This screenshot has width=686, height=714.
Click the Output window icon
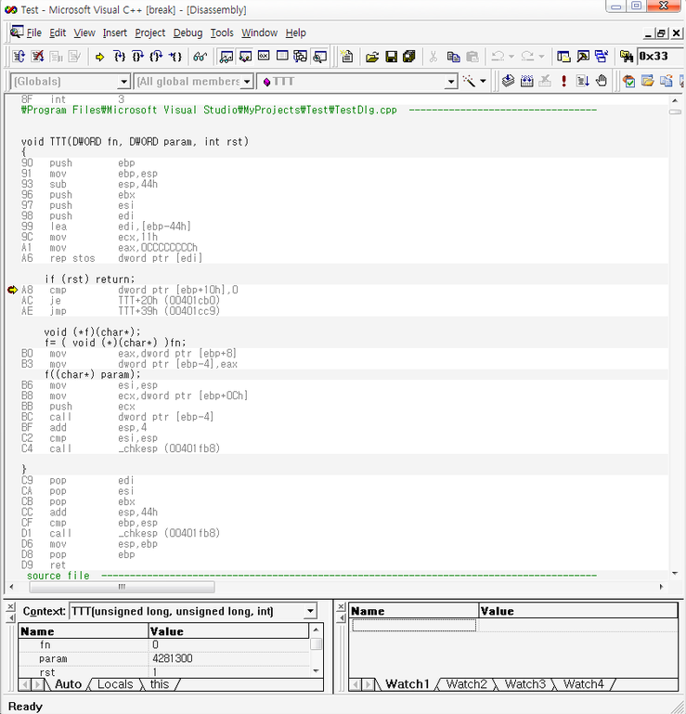pos(583,57)
